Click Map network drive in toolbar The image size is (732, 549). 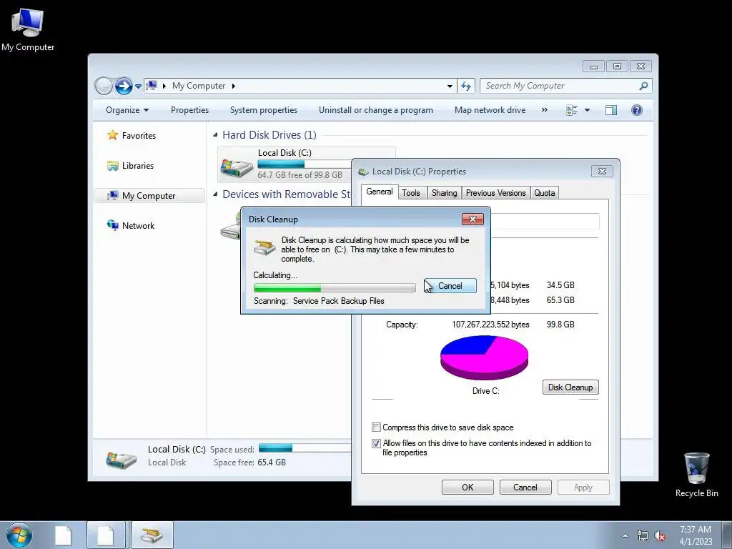point(490,110)
